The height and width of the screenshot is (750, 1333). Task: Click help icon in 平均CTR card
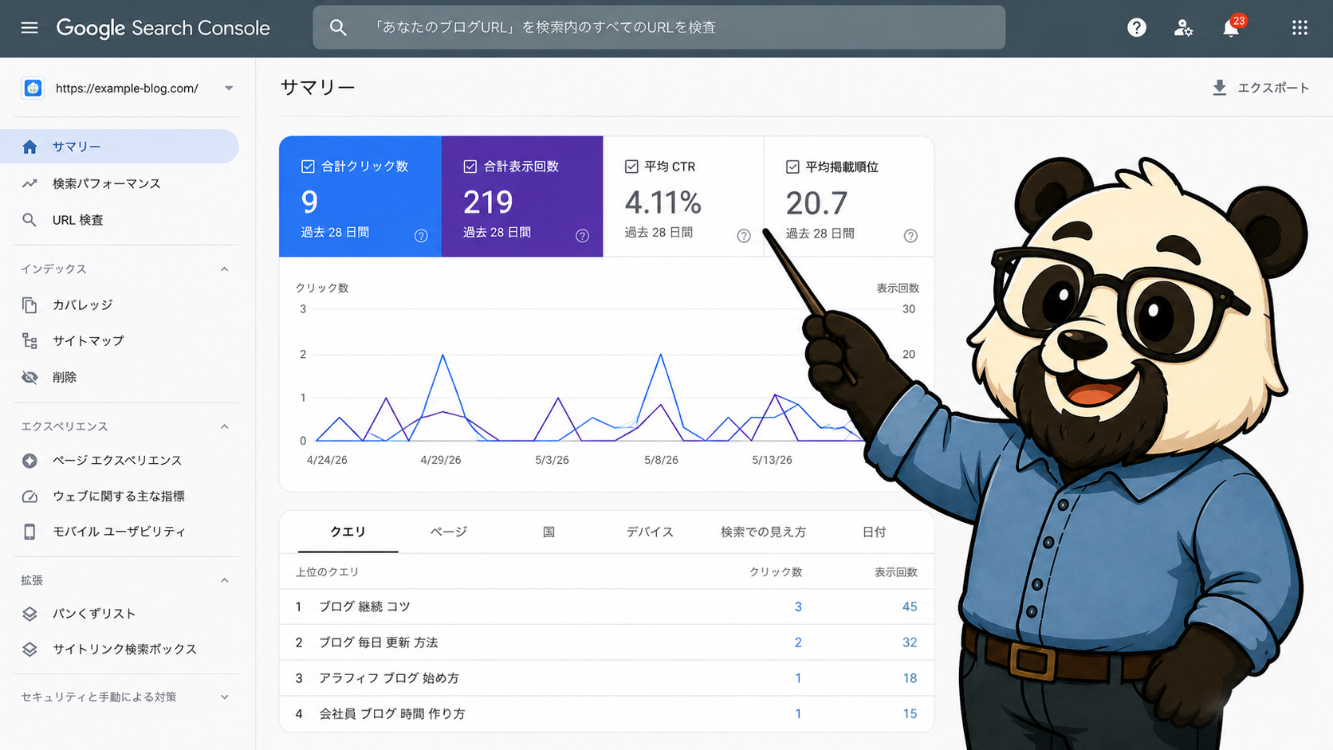pos(744,236)
